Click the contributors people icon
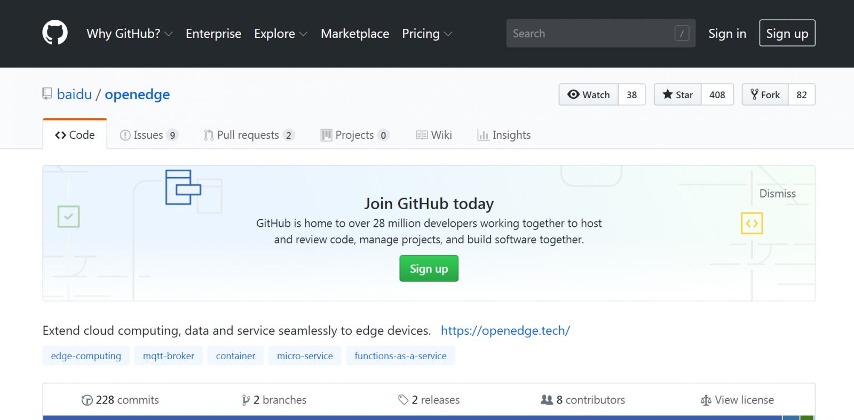854x420 pixels. coord(547,400)
